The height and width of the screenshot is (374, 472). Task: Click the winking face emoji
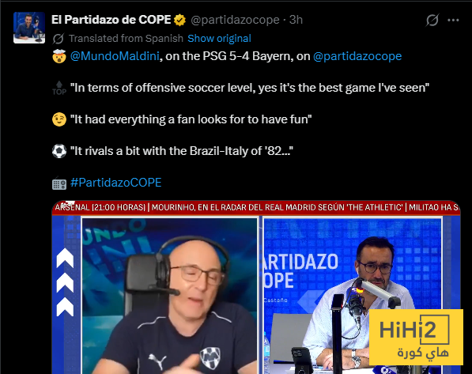[59, 119]
